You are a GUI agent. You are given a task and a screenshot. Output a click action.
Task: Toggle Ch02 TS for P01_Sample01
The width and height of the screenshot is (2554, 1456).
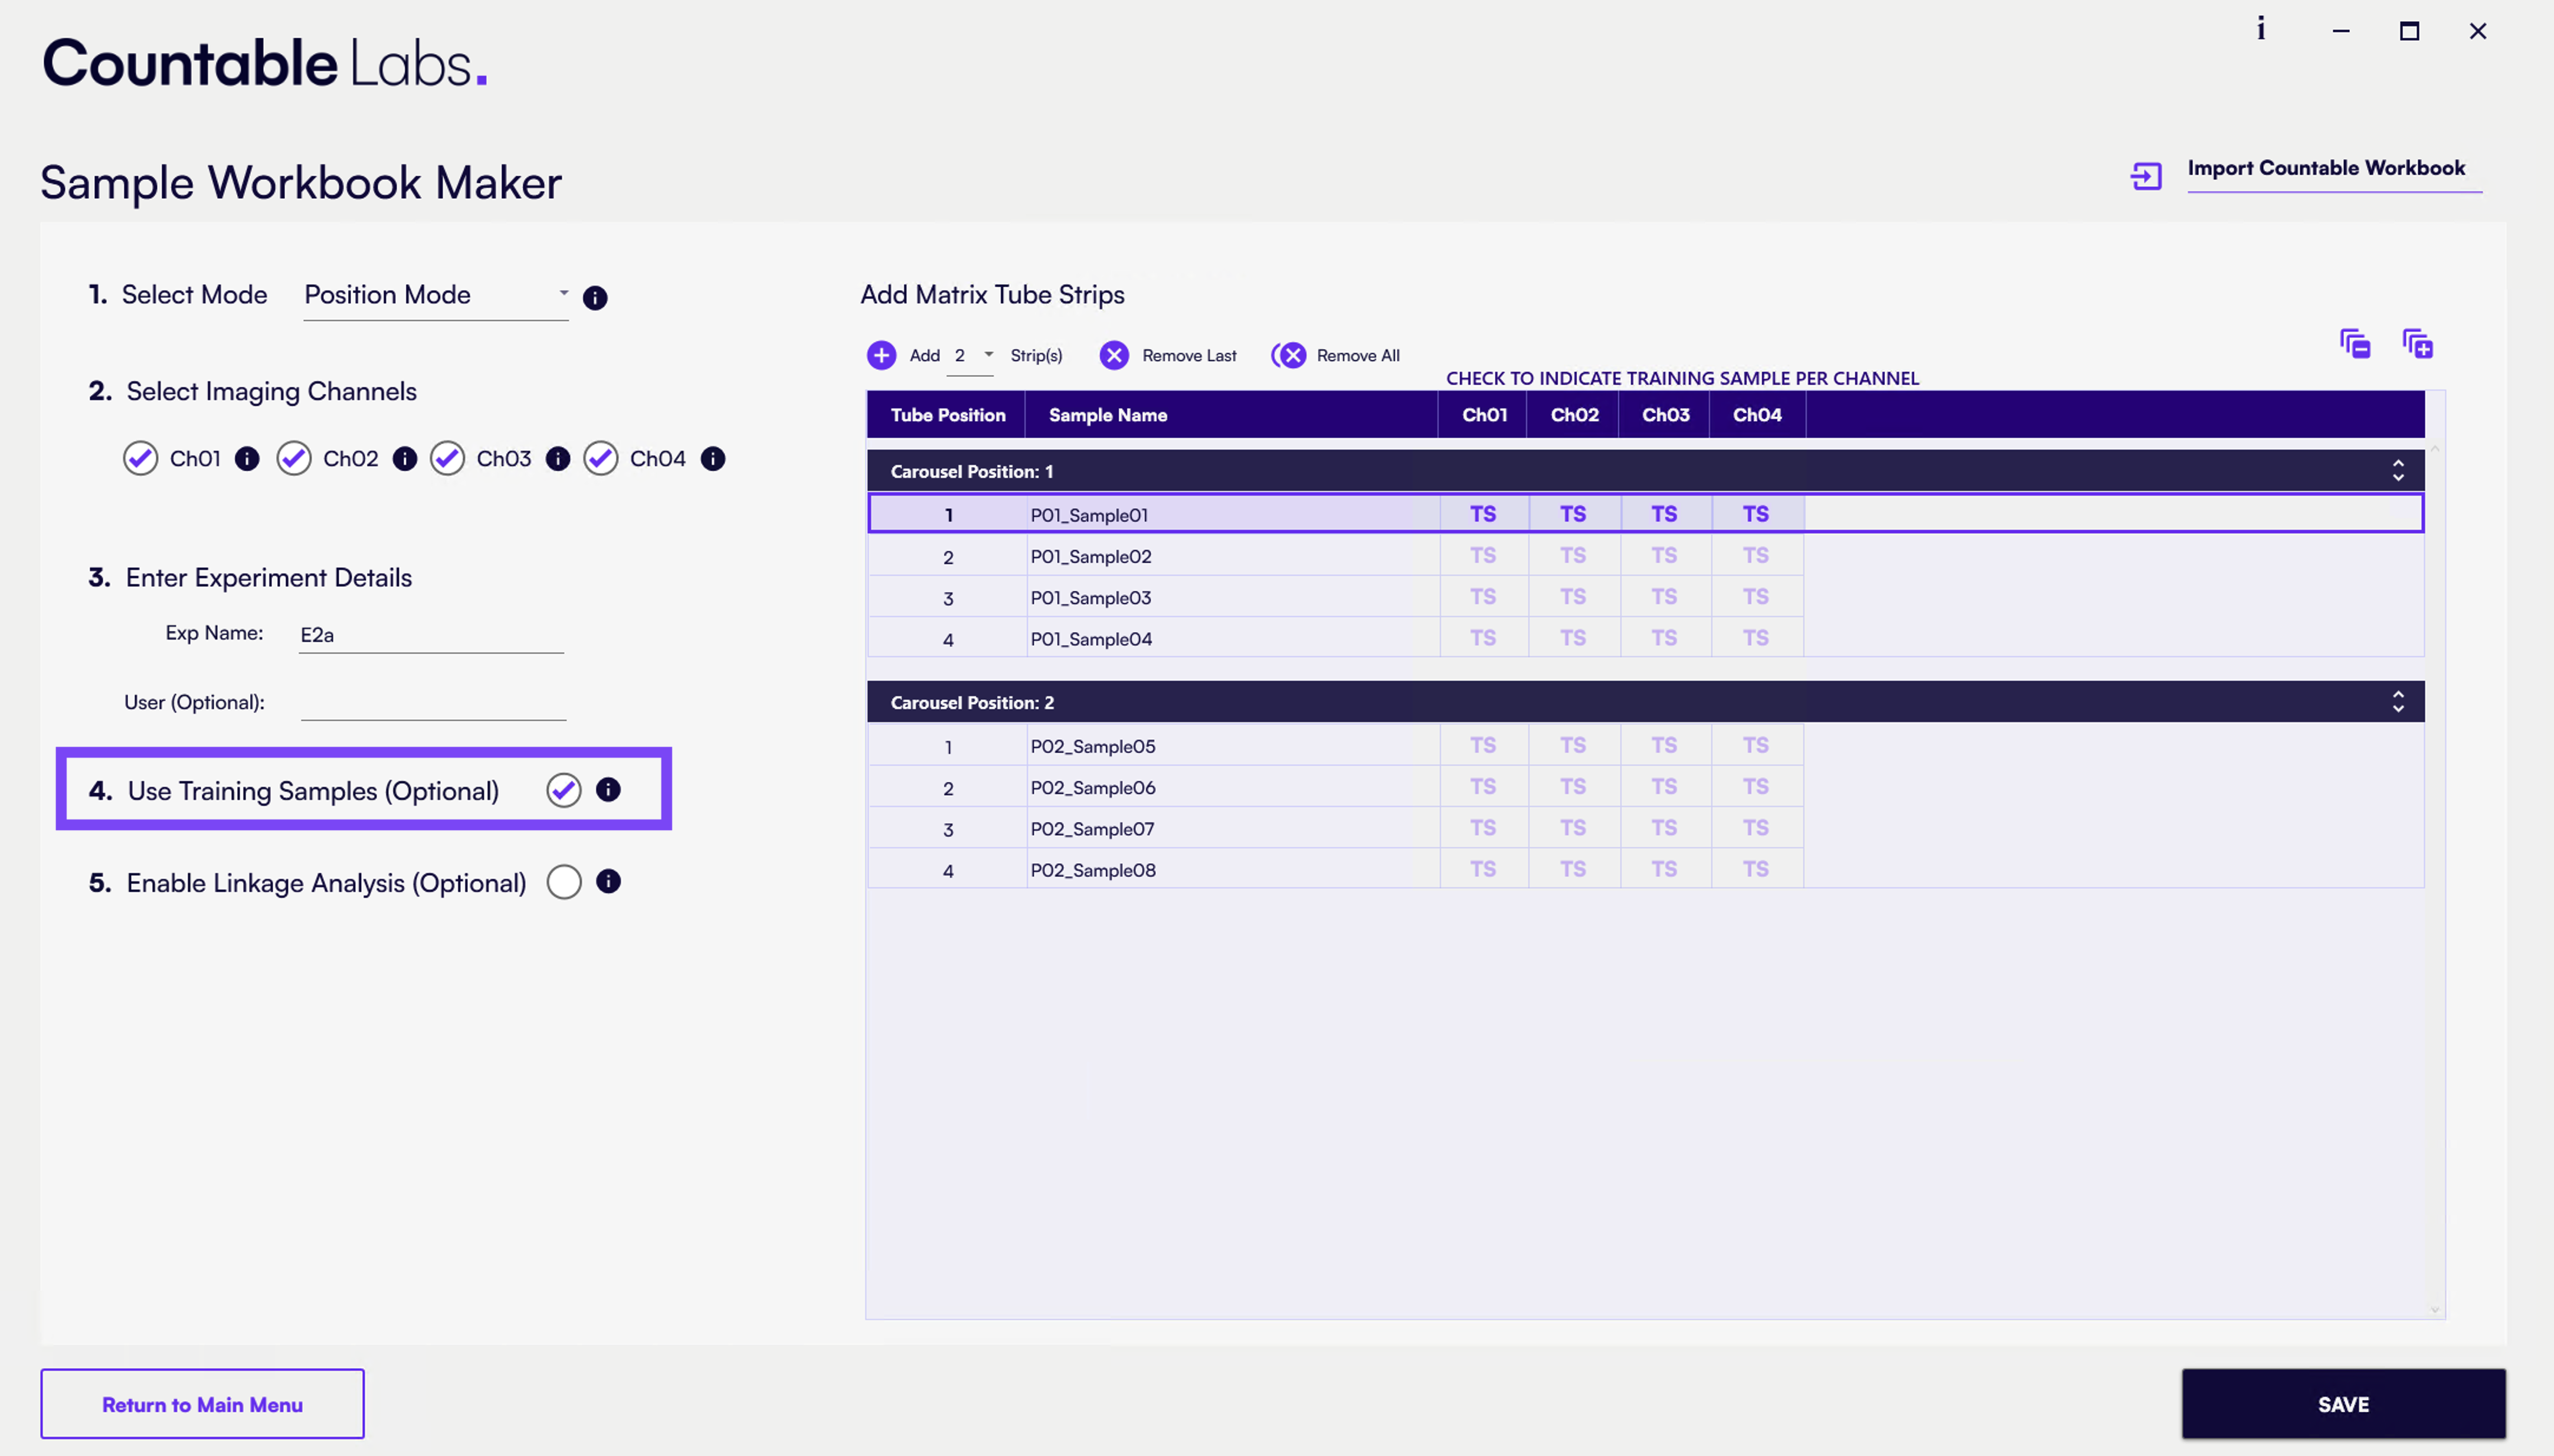[x=1573, y=514]
